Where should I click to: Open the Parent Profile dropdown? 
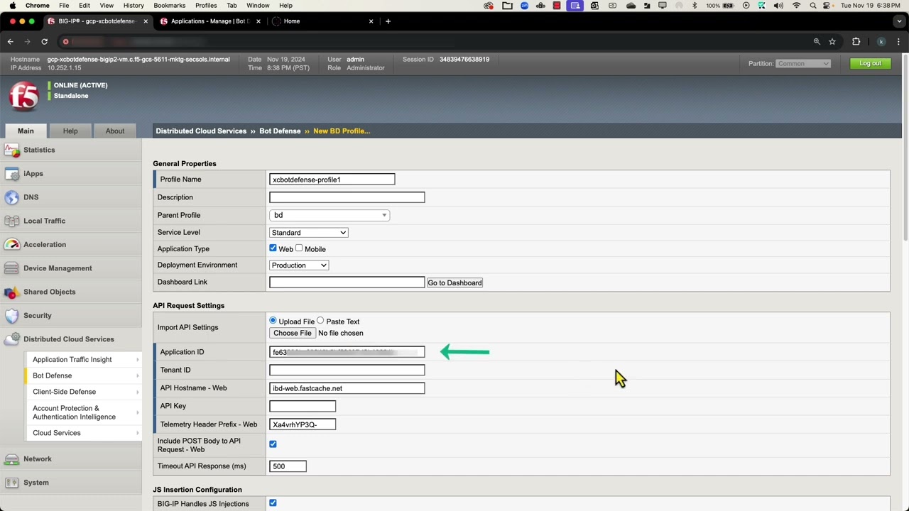[x=330, y=215]
